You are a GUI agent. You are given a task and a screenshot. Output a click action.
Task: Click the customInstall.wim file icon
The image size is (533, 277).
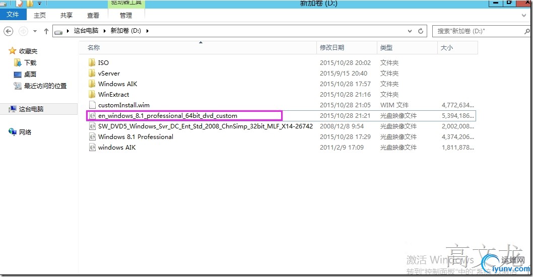pos(92,105)
